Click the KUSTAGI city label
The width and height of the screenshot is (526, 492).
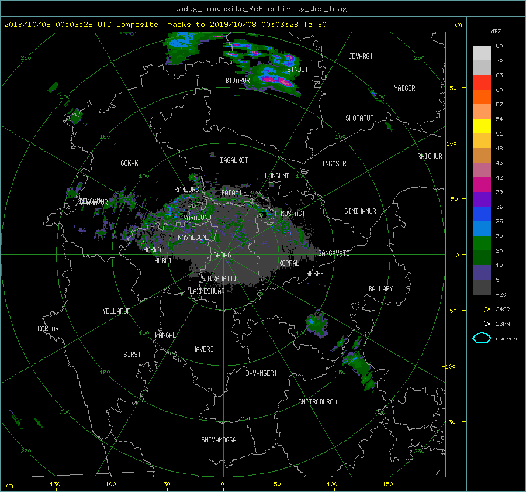[293, 214]
